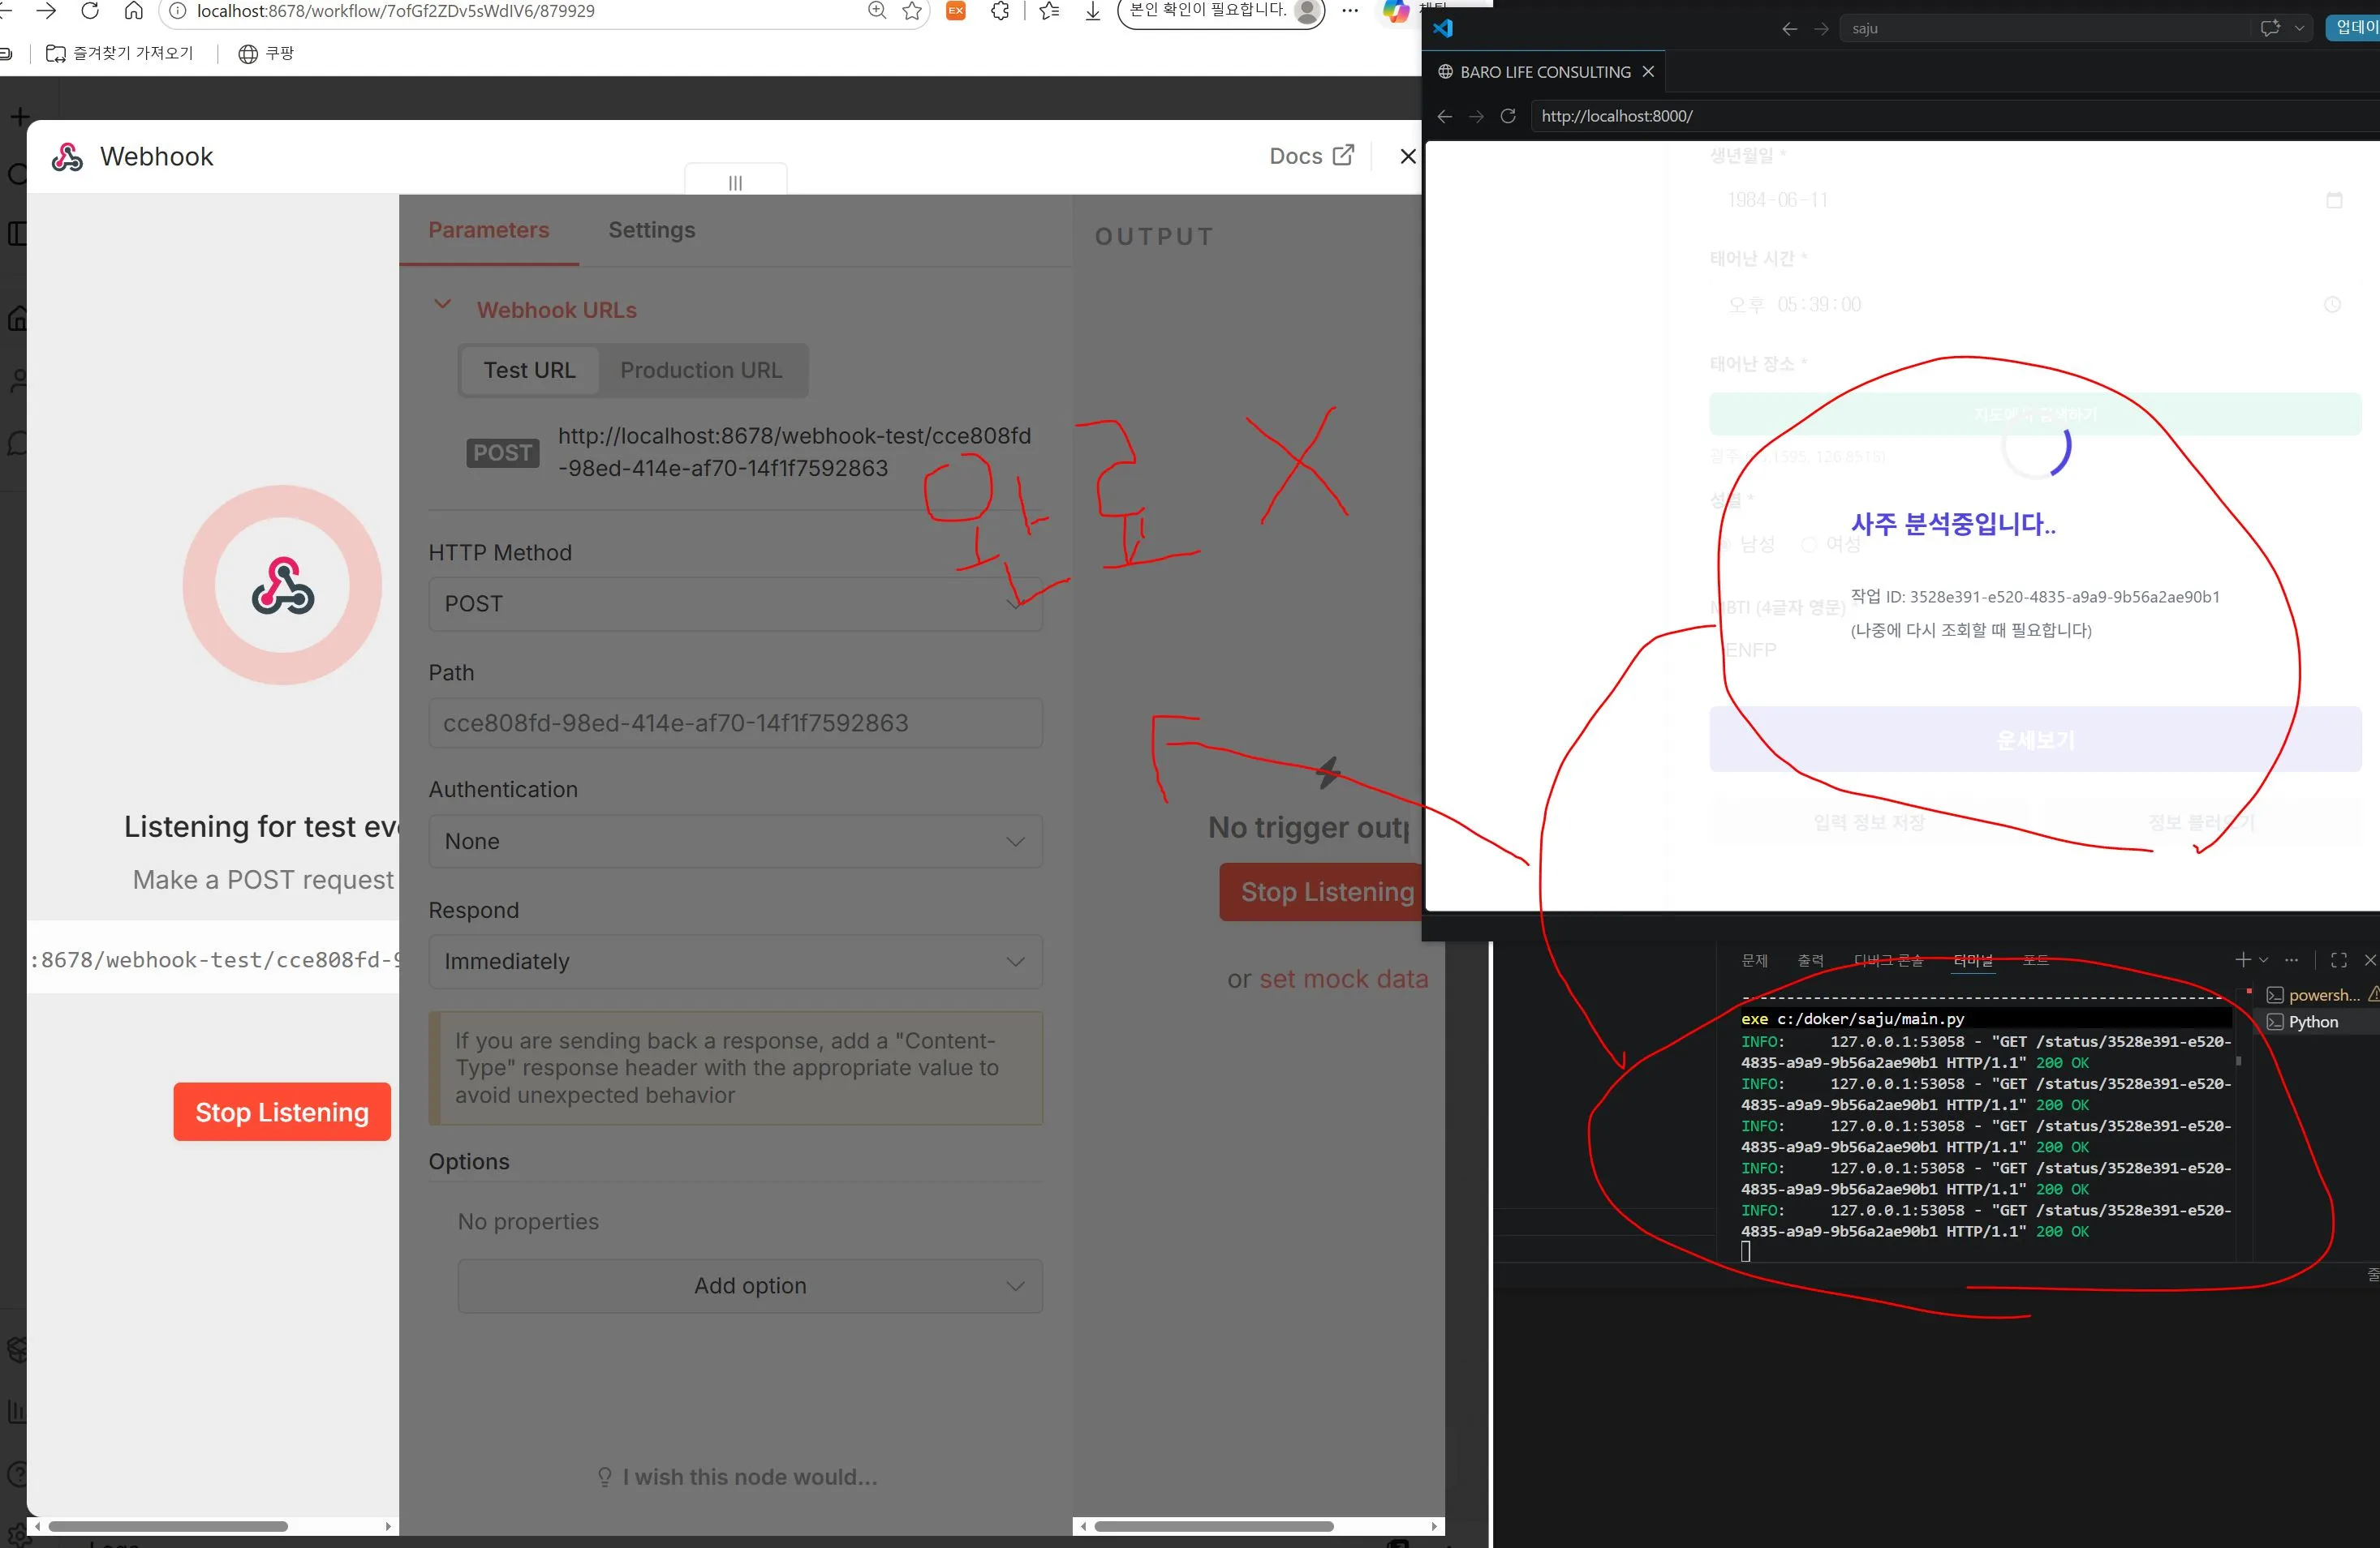Image resolution: width=2380 pixels, height=1548 pixels.
Task: Open the HTTP Method dropdown
Action: pos(735,603)
